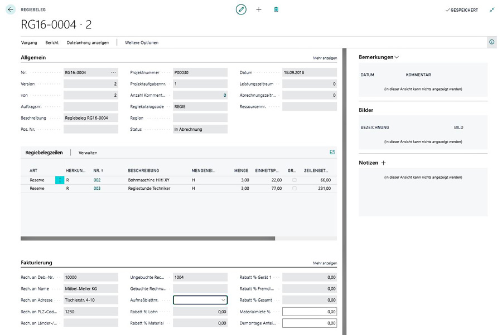The width and height of the screenshot is (502, 335).
Task: Select Rech. an Name field Möbel-Meller KG
Action: point(90,289)
